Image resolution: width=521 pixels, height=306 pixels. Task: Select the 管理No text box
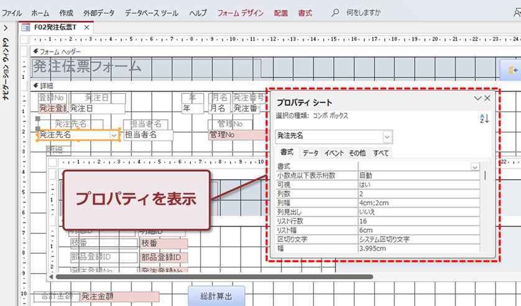point(237,135)
